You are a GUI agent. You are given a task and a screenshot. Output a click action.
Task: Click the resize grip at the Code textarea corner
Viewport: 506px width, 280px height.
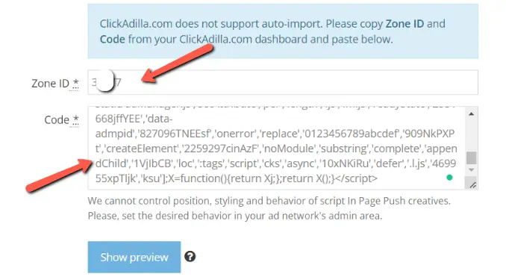[472, 185]
